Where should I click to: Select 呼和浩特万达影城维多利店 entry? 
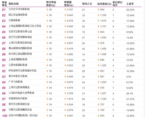tap(23, 71)
